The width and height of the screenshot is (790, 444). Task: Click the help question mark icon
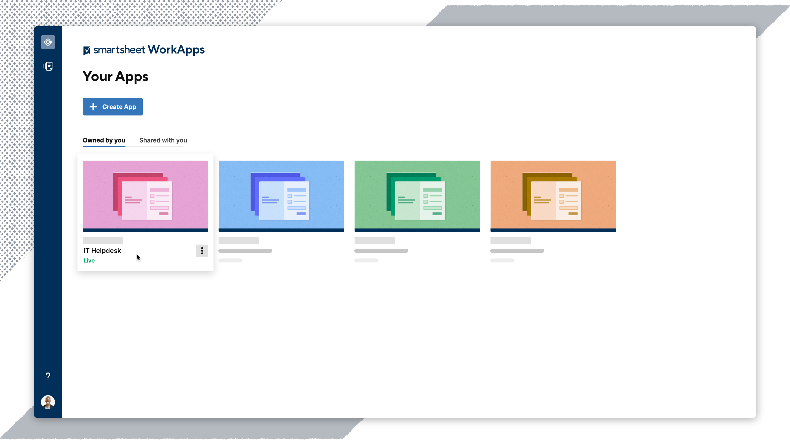tap(48, 376)
